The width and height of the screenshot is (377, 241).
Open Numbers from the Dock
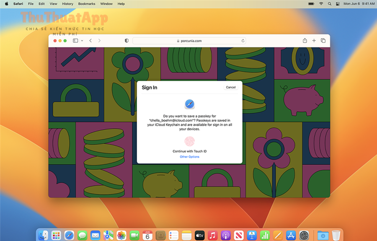click(x=264, y=235)
